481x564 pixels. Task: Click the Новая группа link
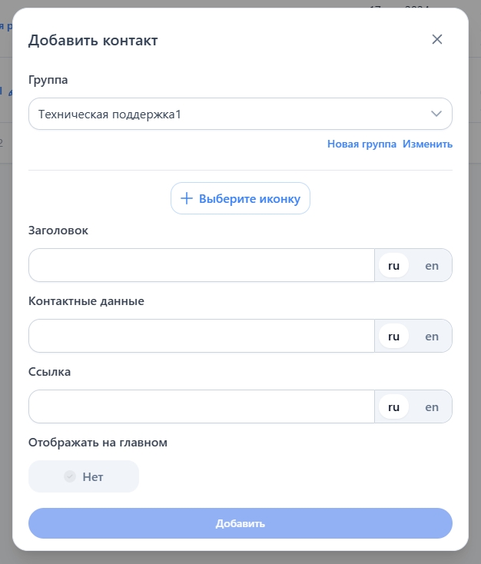[362, 144]
